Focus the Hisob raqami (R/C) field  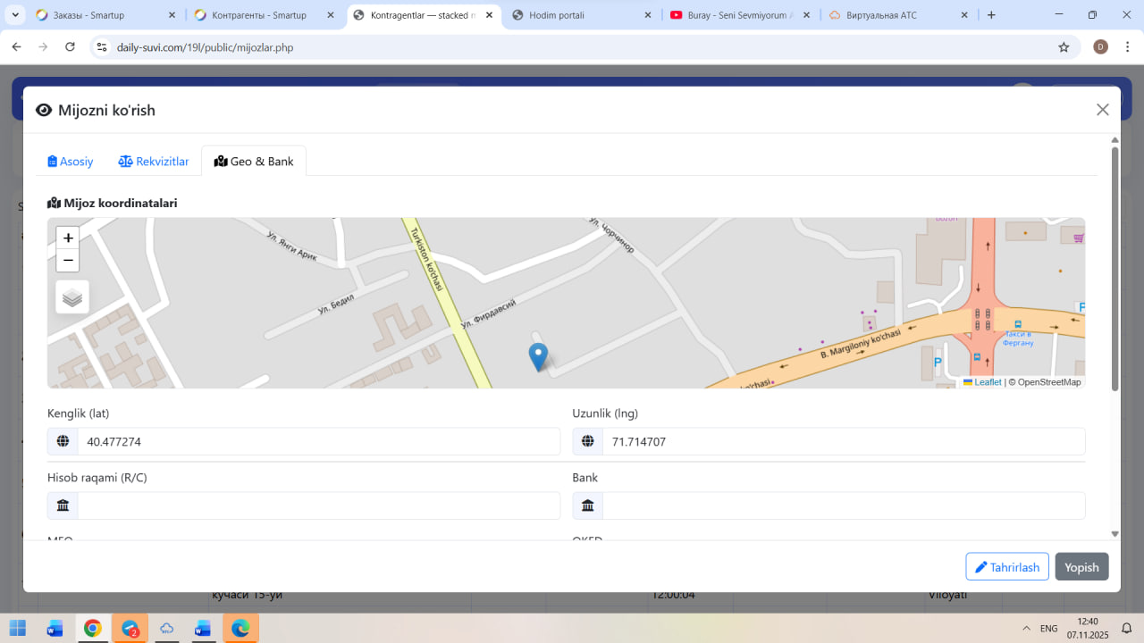coord(319,505)
